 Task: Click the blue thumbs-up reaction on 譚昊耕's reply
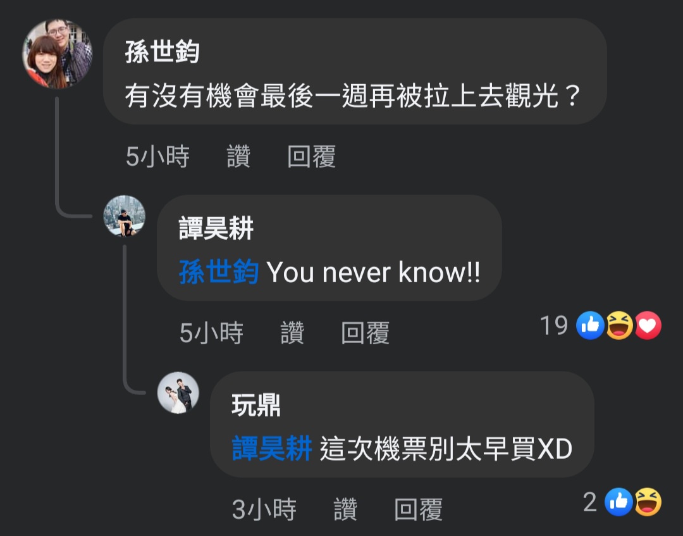pos(590,325)
